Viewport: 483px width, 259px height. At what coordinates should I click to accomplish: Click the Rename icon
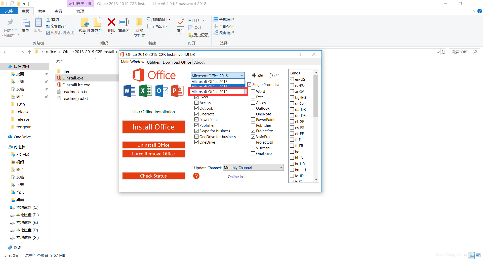124,22
